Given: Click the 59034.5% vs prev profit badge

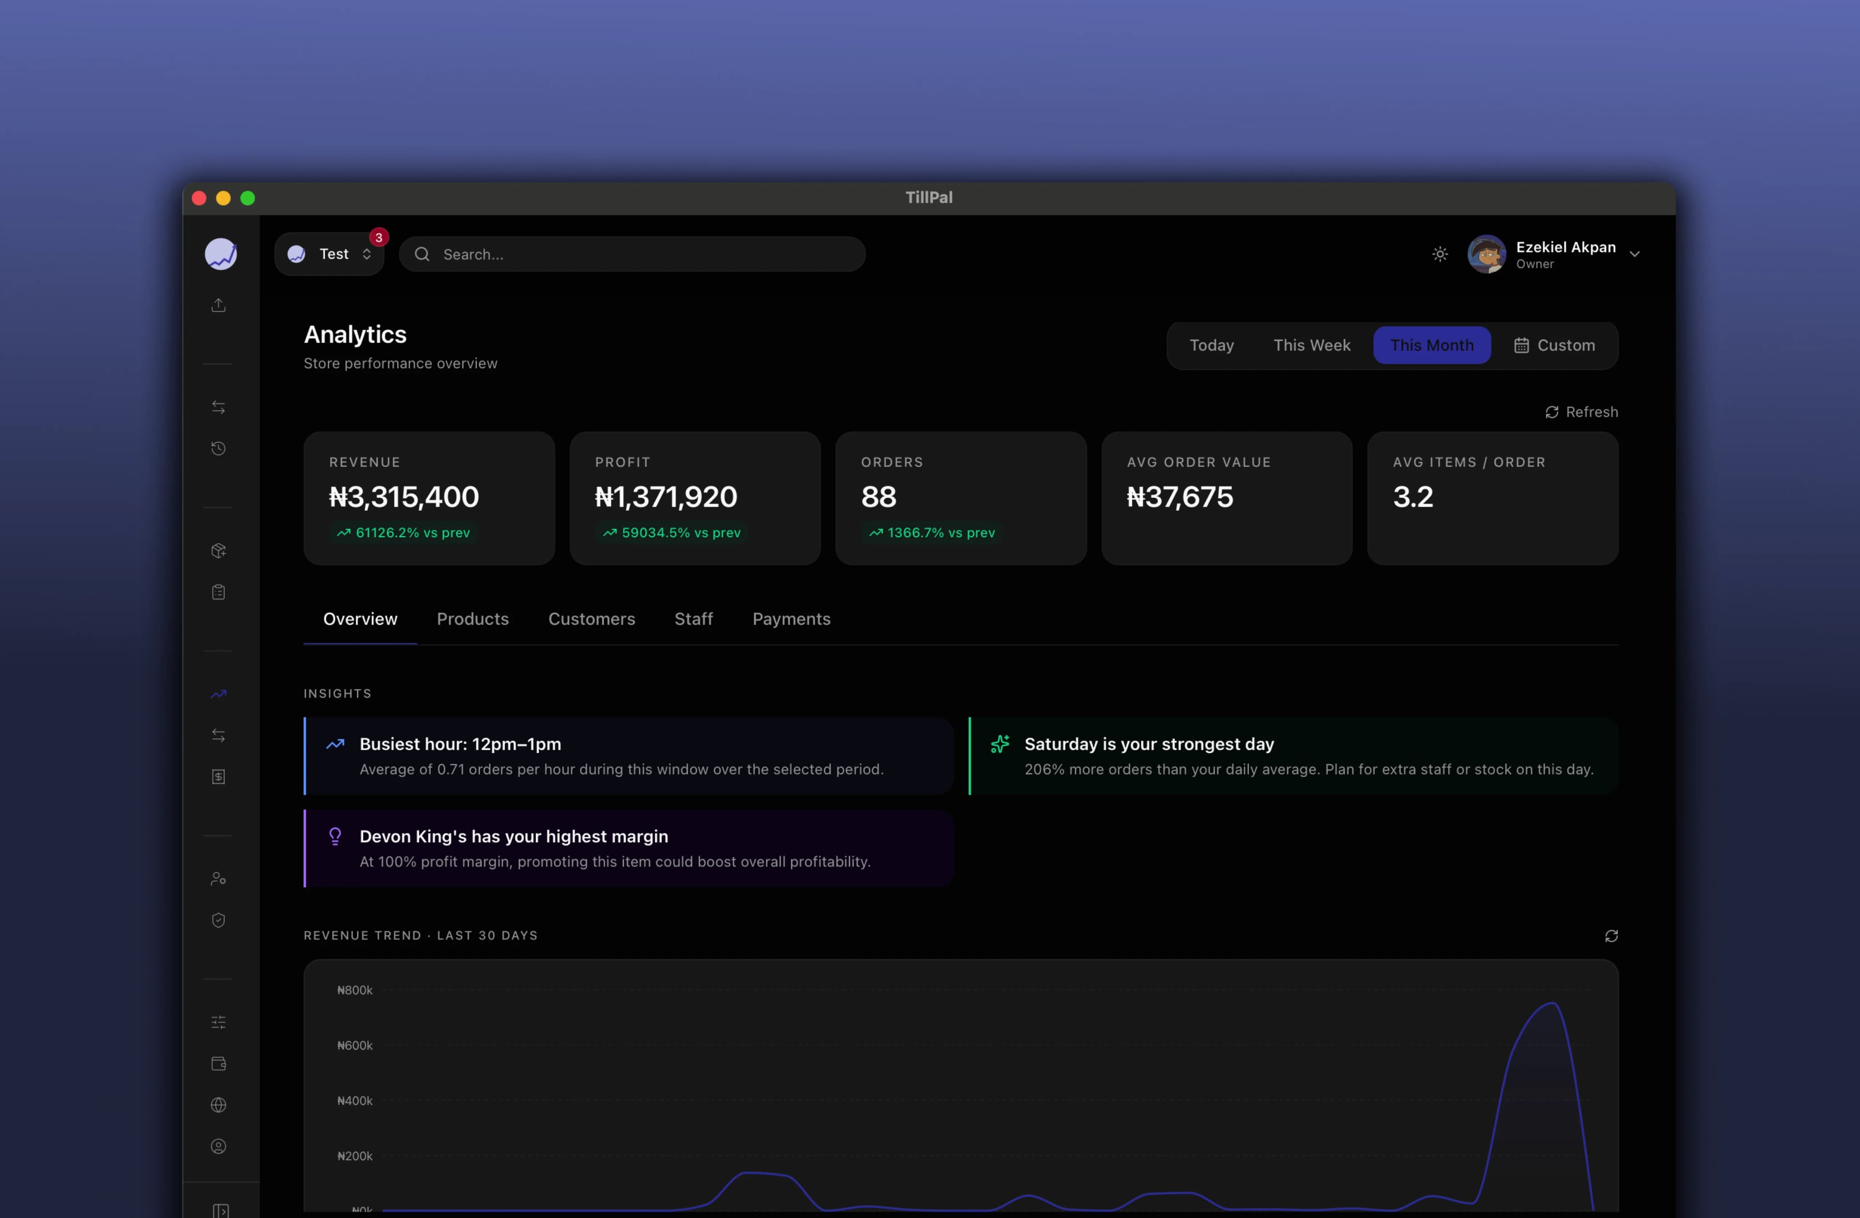Looking at the screenshot, I should pos(671,533).
